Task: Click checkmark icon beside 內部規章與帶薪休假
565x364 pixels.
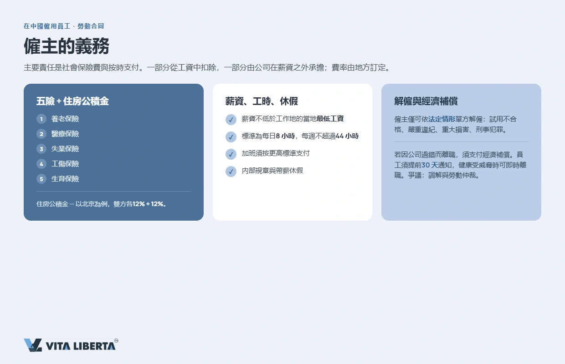Action: coord(231,171)
